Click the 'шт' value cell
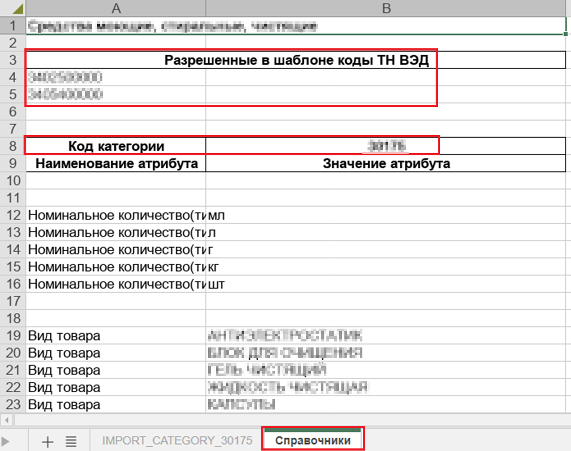571x451 pixels. click(x=386, y=284)
